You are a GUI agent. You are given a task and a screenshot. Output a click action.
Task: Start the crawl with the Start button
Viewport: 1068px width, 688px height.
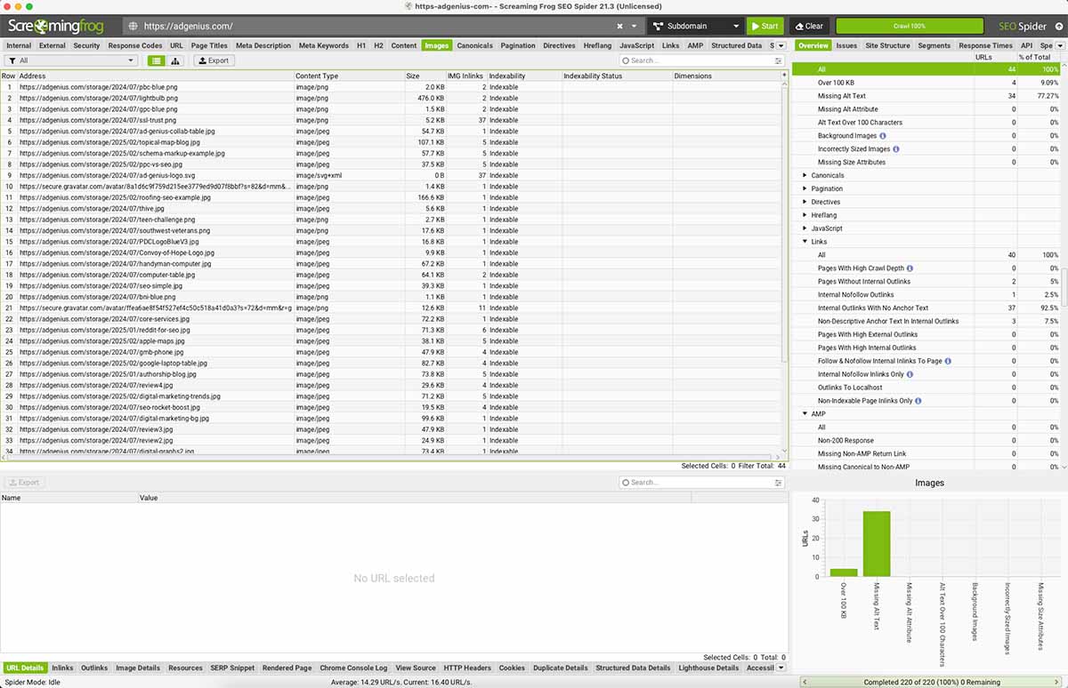click(765, 27)
